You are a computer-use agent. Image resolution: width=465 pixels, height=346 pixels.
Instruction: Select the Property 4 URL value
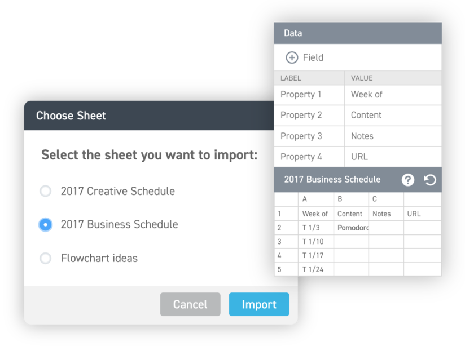393,157
